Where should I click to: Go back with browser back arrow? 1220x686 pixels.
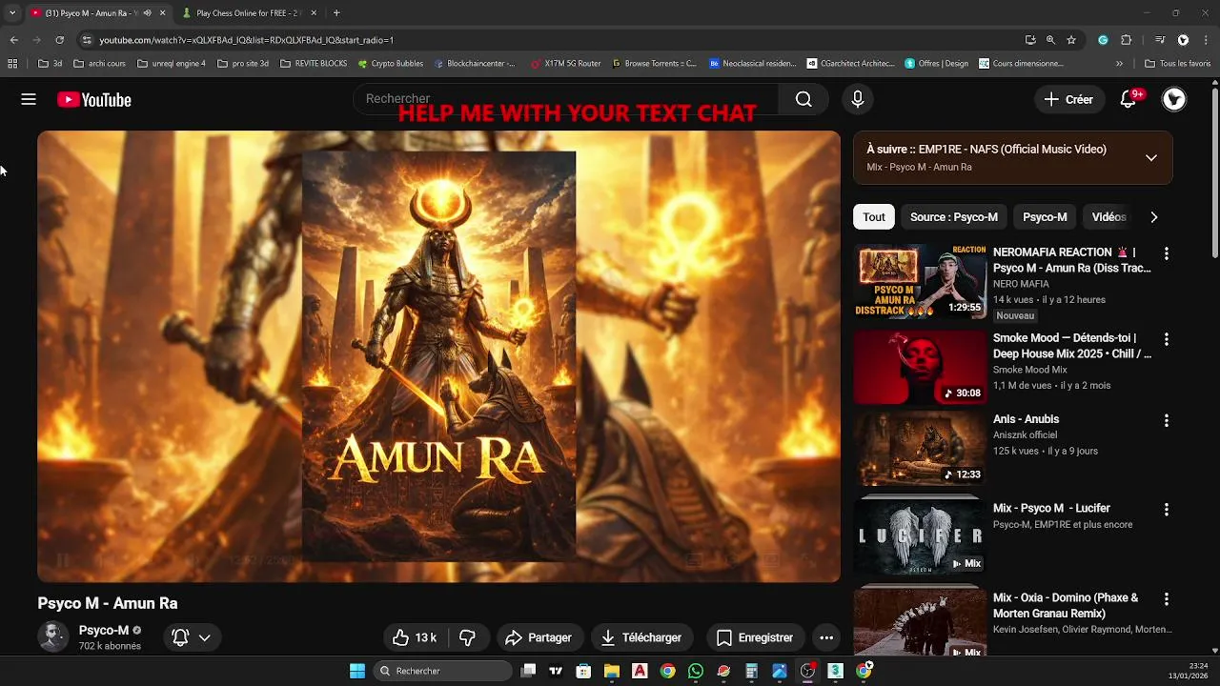point(13,40)
